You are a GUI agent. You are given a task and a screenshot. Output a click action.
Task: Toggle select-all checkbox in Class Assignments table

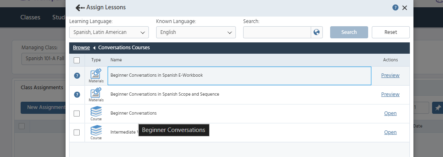(x=22, y=126)
